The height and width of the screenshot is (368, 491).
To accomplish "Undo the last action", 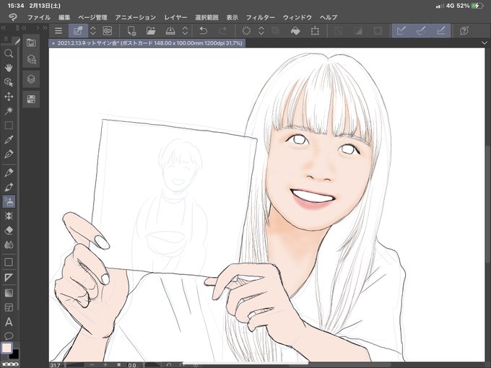I will click(204, 30).
